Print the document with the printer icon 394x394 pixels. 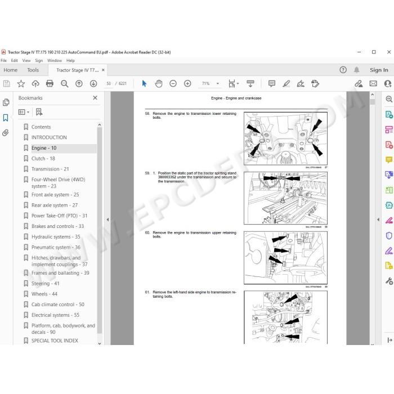[50, 83]
